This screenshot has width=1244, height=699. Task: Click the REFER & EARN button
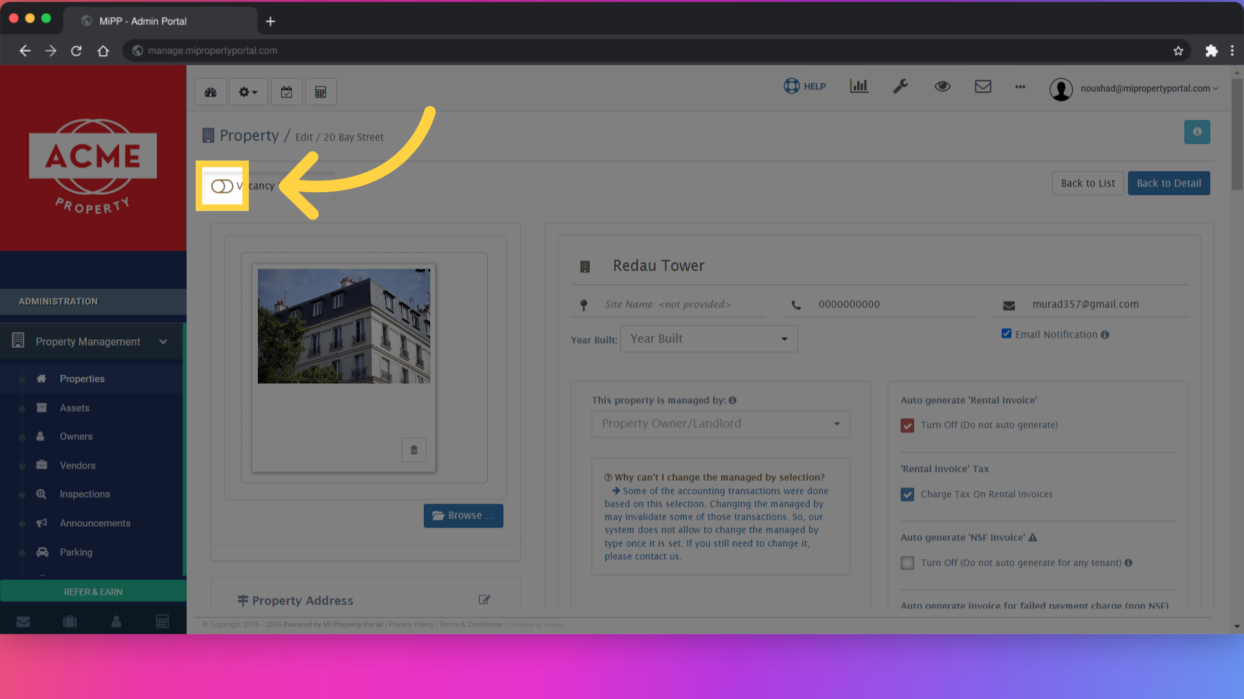(x=93, y=592)
